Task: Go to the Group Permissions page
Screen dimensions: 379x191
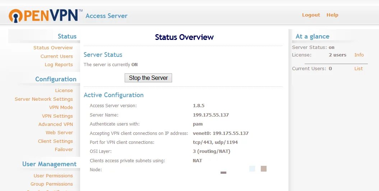Action: pos(52,184)
